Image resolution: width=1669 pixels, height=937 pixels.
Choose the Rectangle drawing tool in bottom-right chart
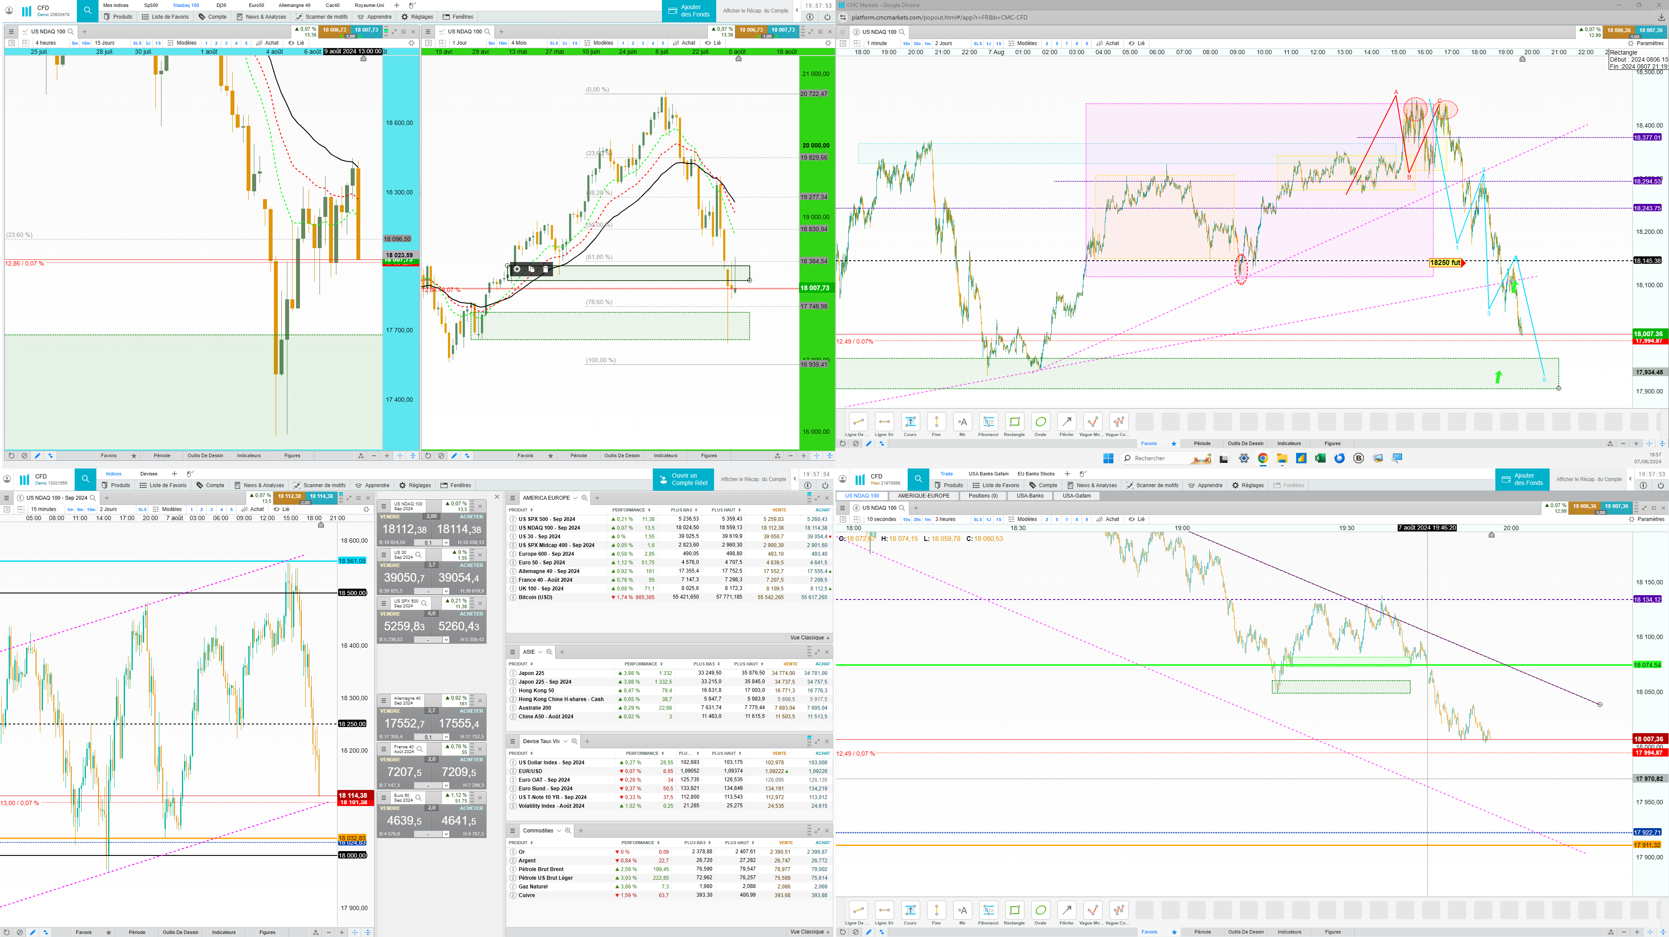point(1014,911)
